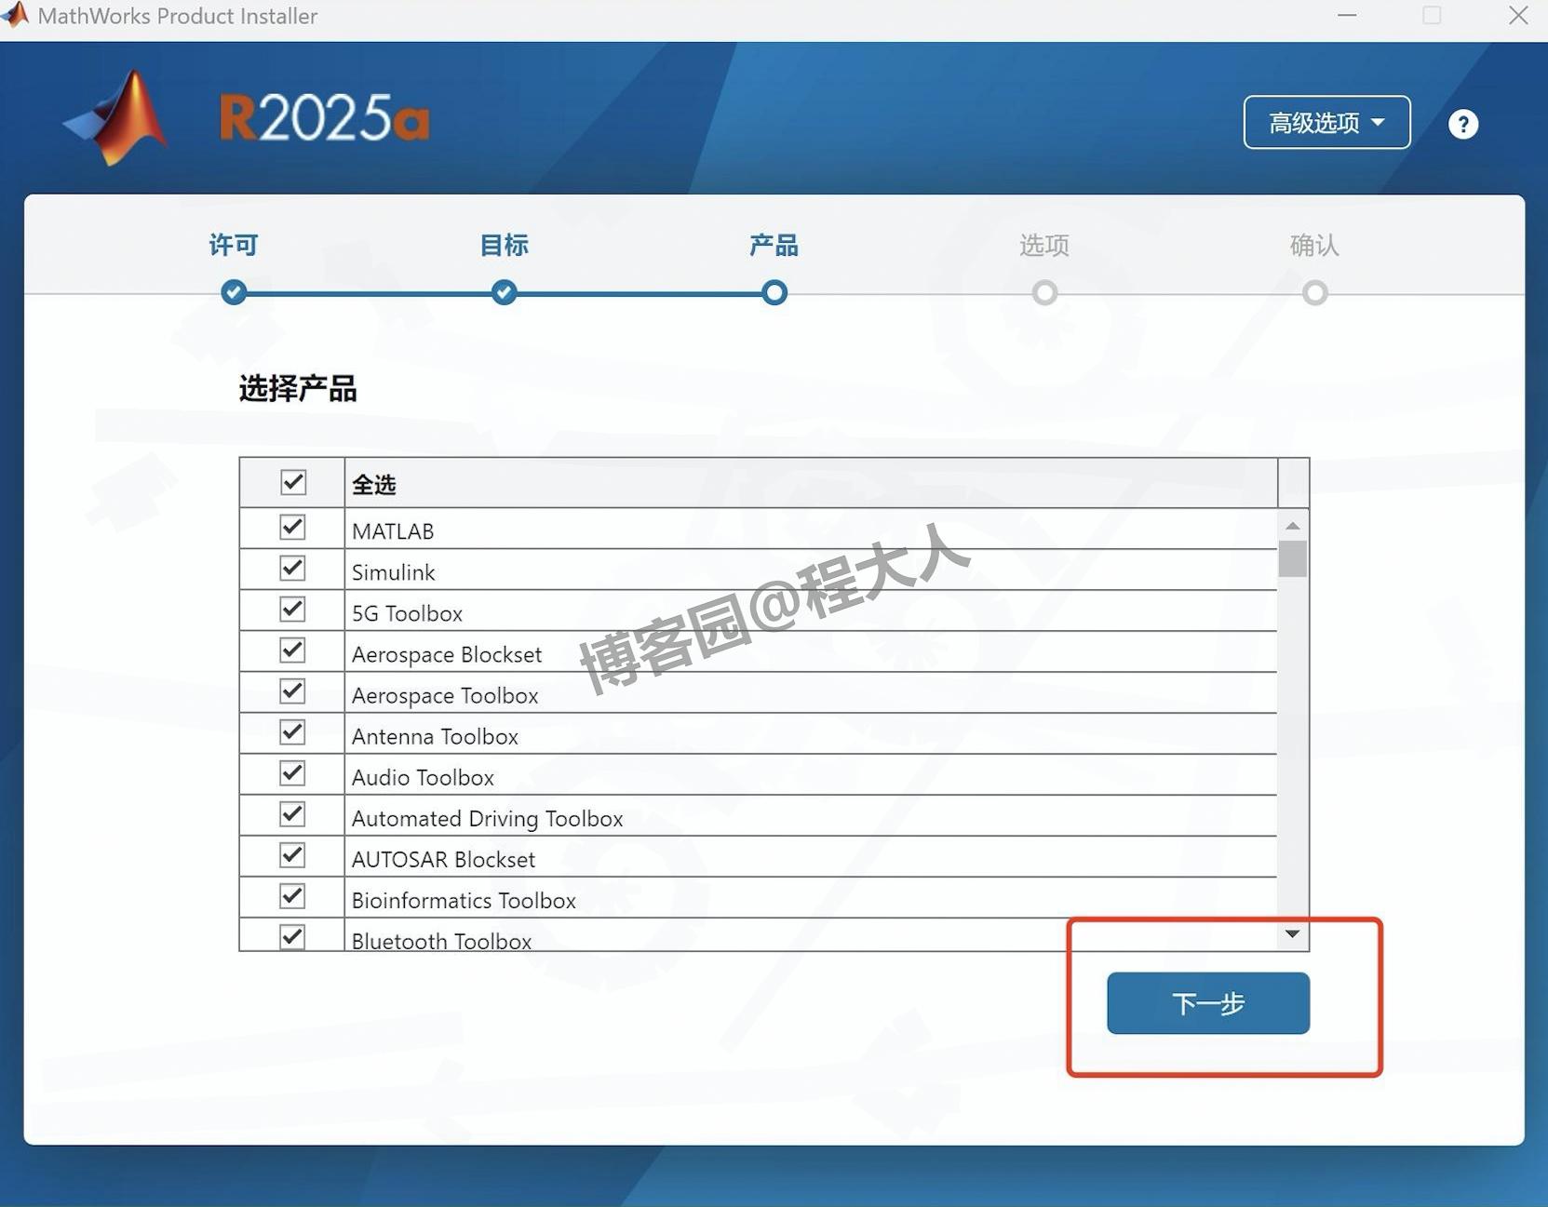Uncheck the MATLAB product checkbox
The height and width of the screenshot is (1207, 1548).
click(x=291, y=527)
